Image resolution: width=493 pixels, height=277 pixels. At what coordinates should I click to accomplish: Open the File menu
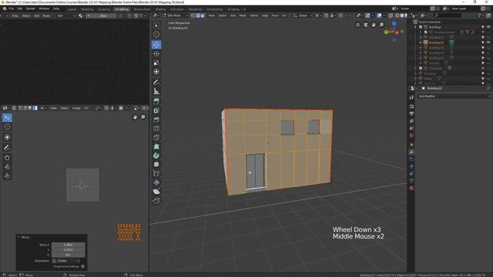12,8
